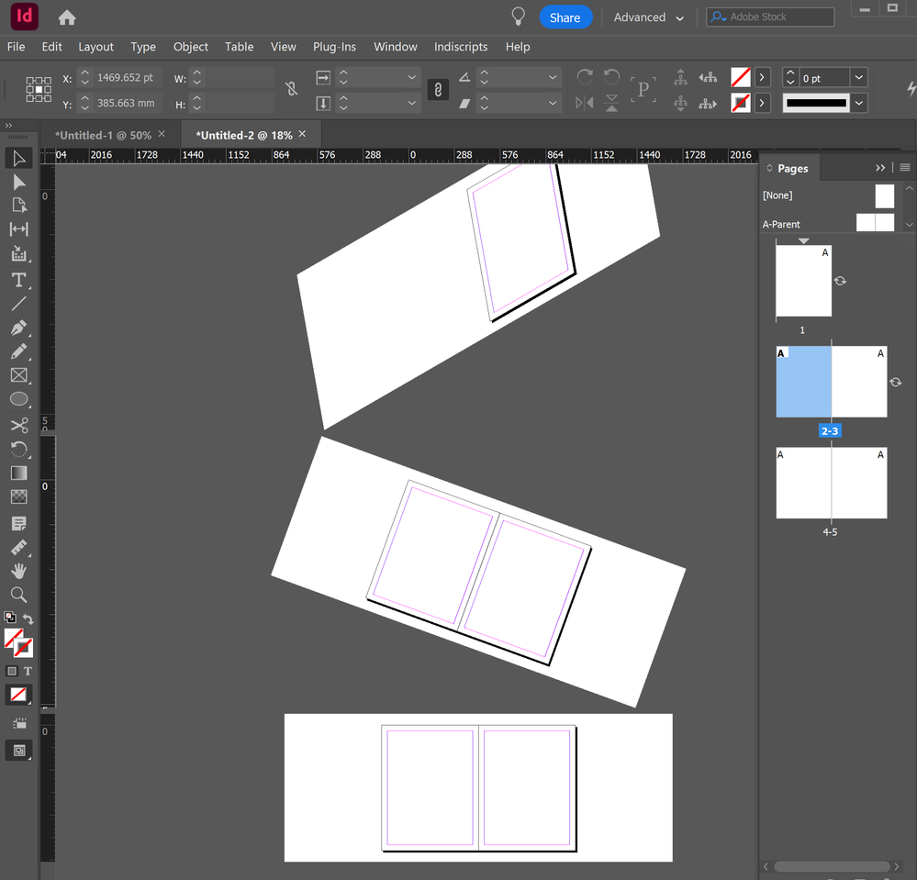Select the page 4-5 spread thumbnail
Image resolution: width=917 pixels, height=880 pixels.
pos(831,483)
